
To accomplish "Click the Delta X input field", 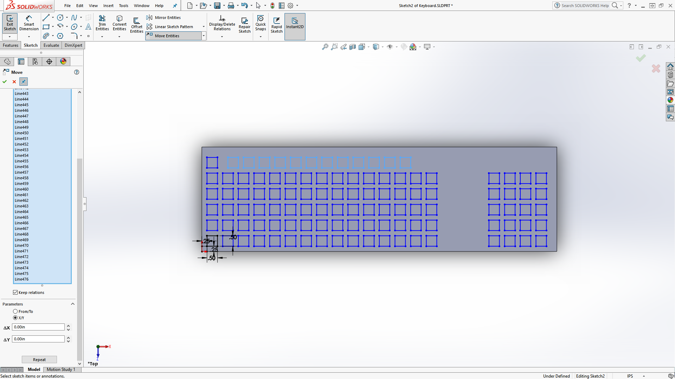I will click(38, 327).
